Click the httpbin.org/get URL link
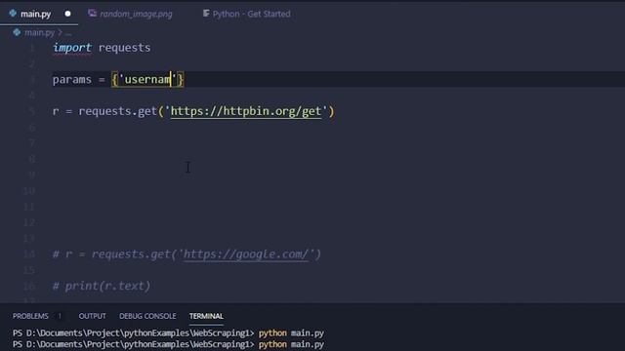Viewport: 625px width, 351px height. click(246, 111)
